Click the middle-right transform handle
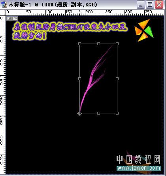 coord(117,78)
